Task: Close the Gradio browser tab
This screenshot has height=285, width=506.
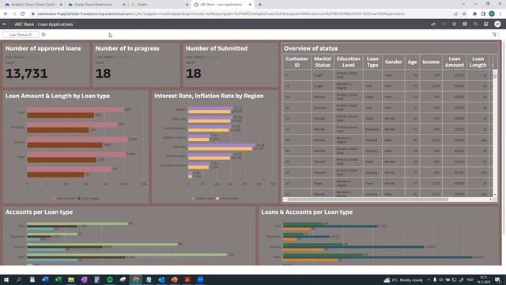Action: point(187,5)
